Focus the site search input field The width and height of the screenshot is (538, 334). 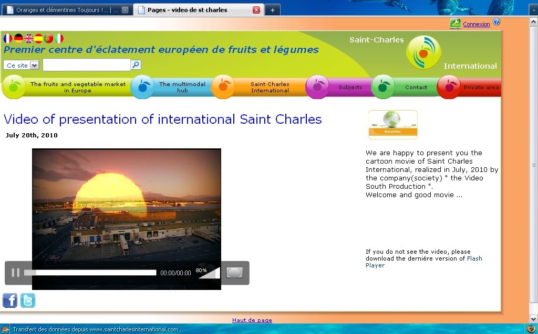(87, 64)
